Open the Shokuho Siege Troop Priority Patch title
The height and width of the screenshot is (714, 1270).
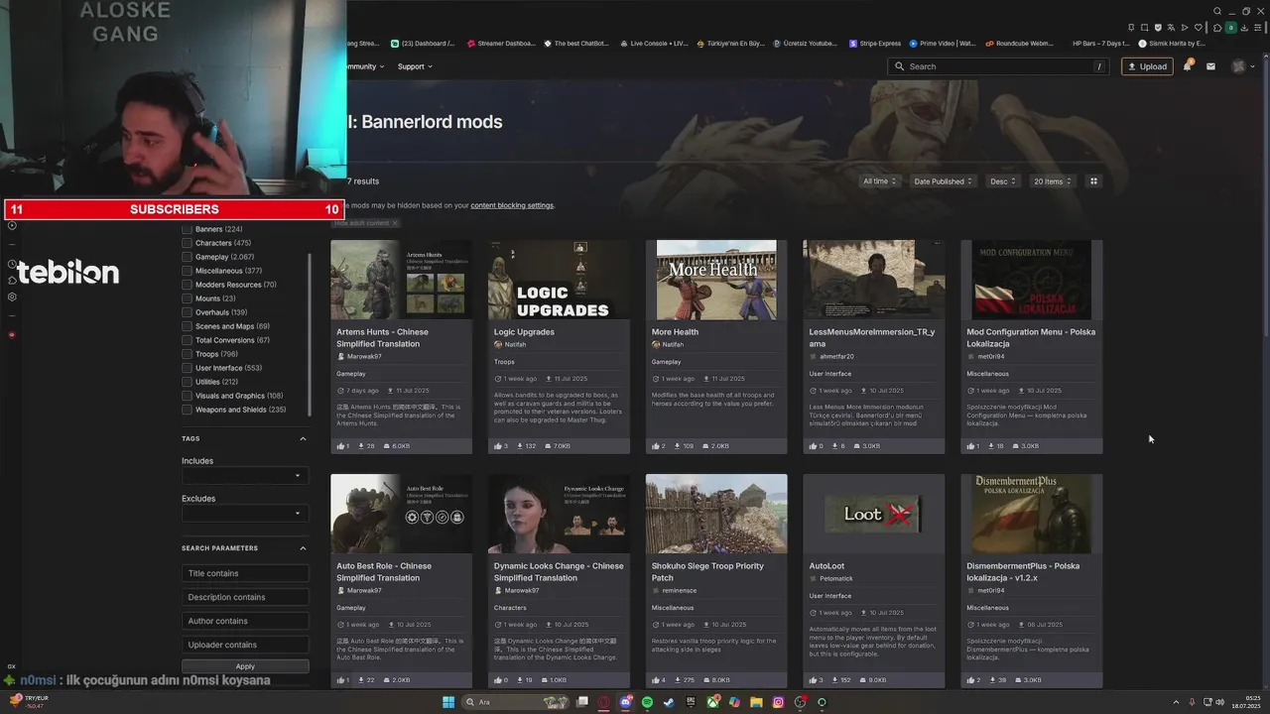coord(707,572)
